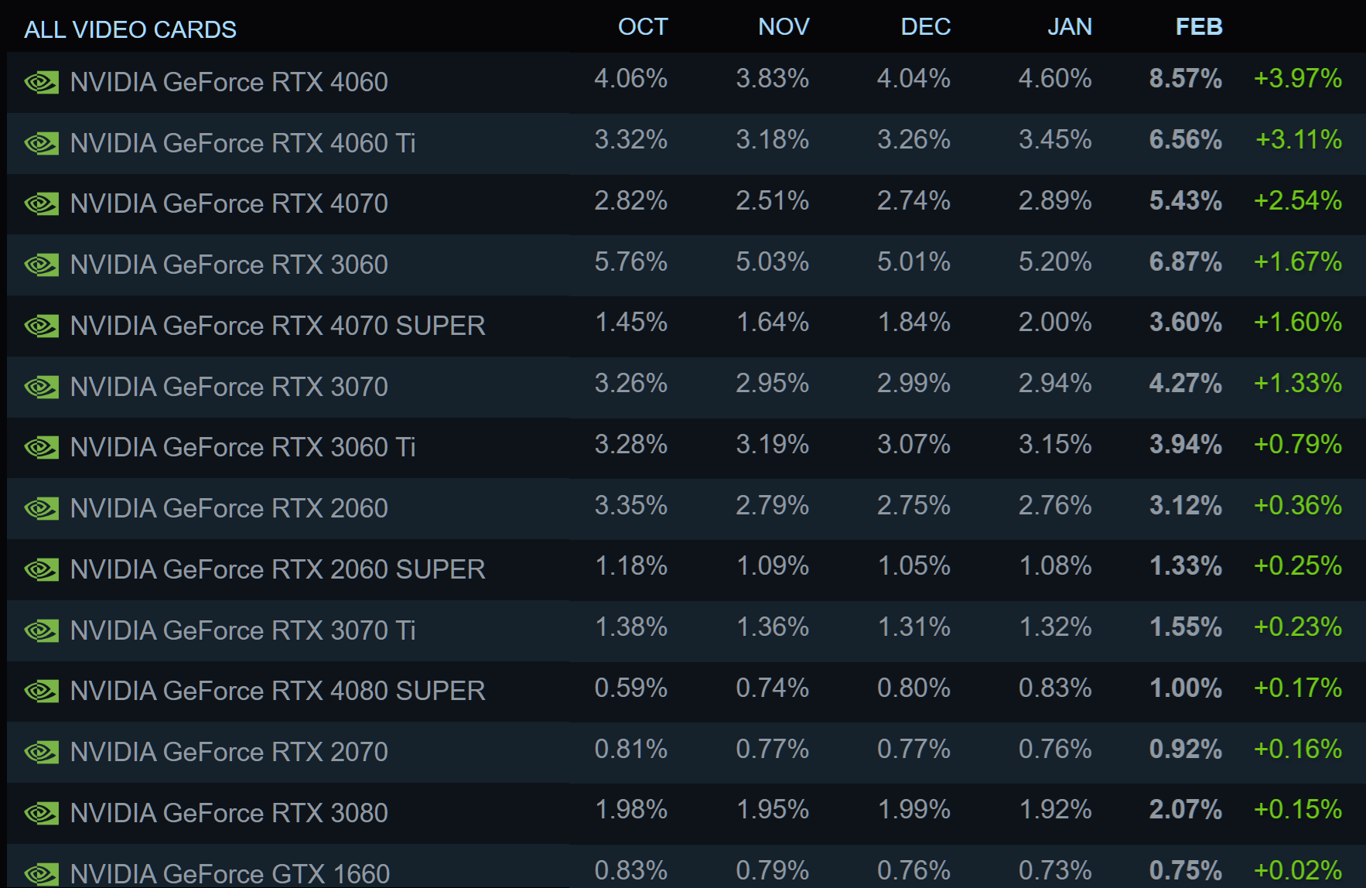Click NVIDIA logo beside RTX 2060 SUPER
Viewport: 1366px width, 888px height.
(x=42, y=570)
